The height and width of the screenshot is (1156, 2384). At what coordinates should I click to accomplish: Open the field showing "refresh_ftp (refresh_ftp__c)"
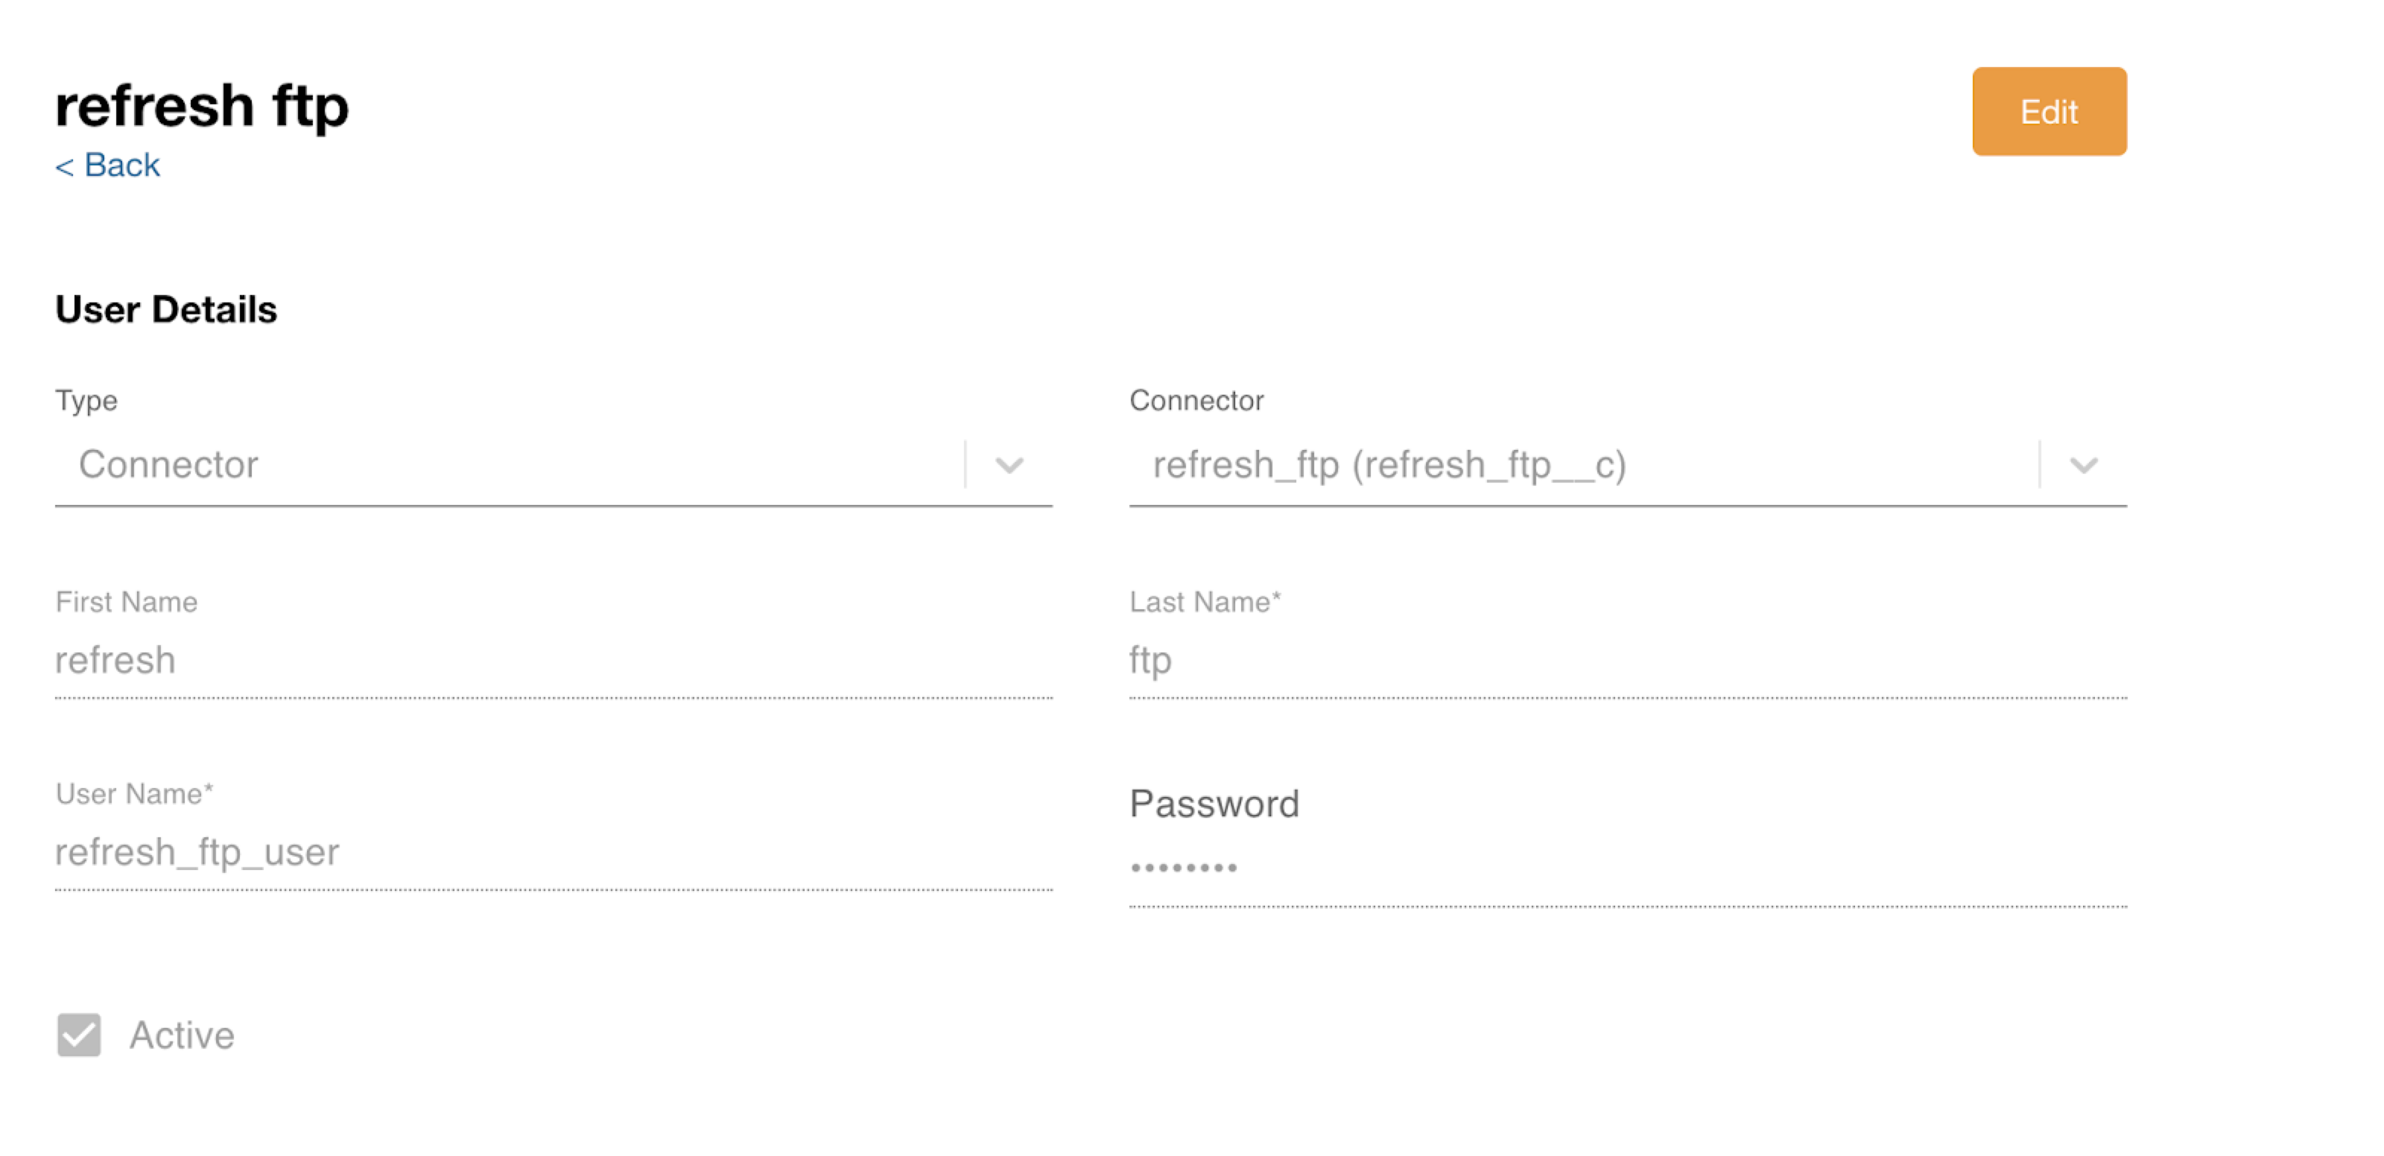point(1573,465)
